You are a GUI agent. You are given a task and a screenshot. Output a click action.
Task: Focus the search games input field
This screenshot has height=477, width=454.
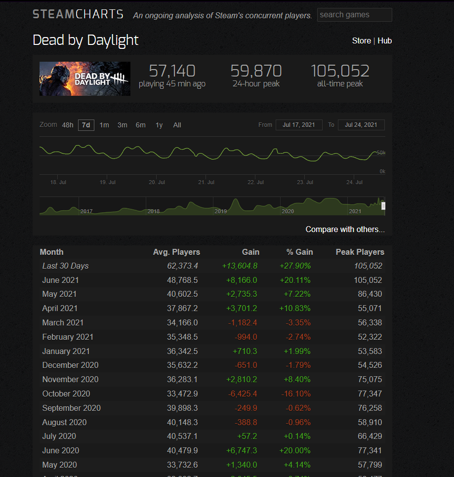pyautogui.click(x=355, y=15)
